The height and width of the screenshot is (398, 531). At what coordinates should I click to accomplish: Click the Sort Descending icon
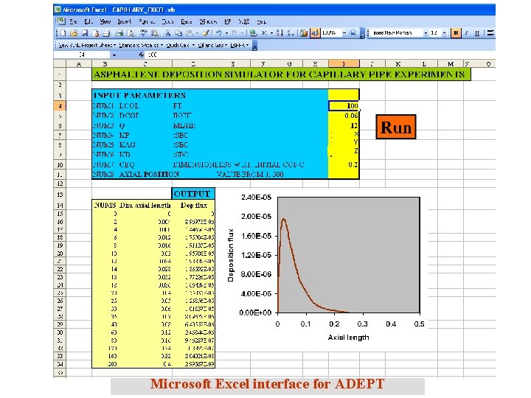(291, 33)
